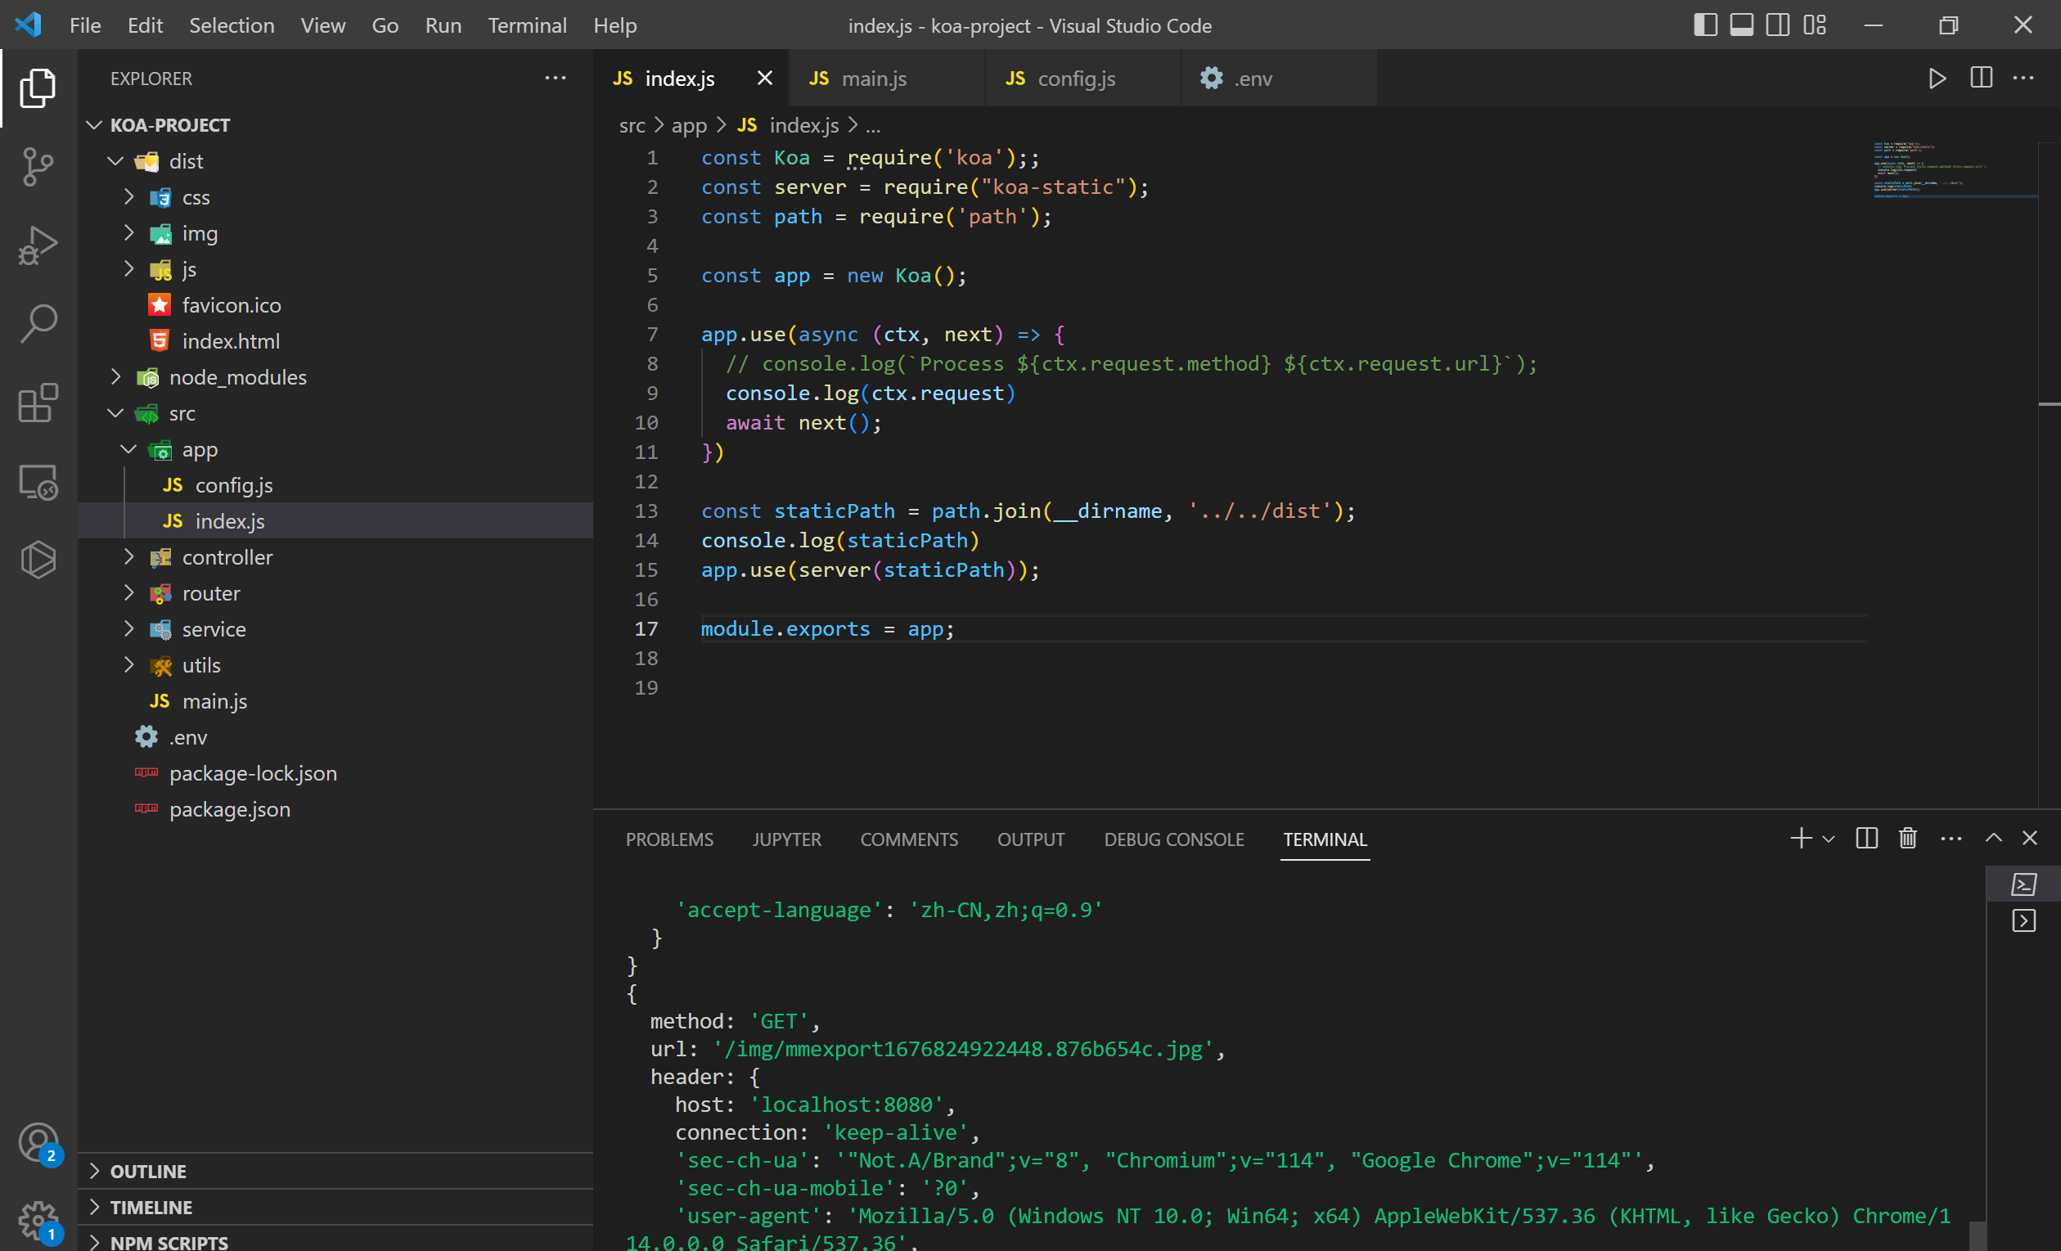Open the Search view
Viewport: 2061px width, 1251px height.
tap(38, 324)
